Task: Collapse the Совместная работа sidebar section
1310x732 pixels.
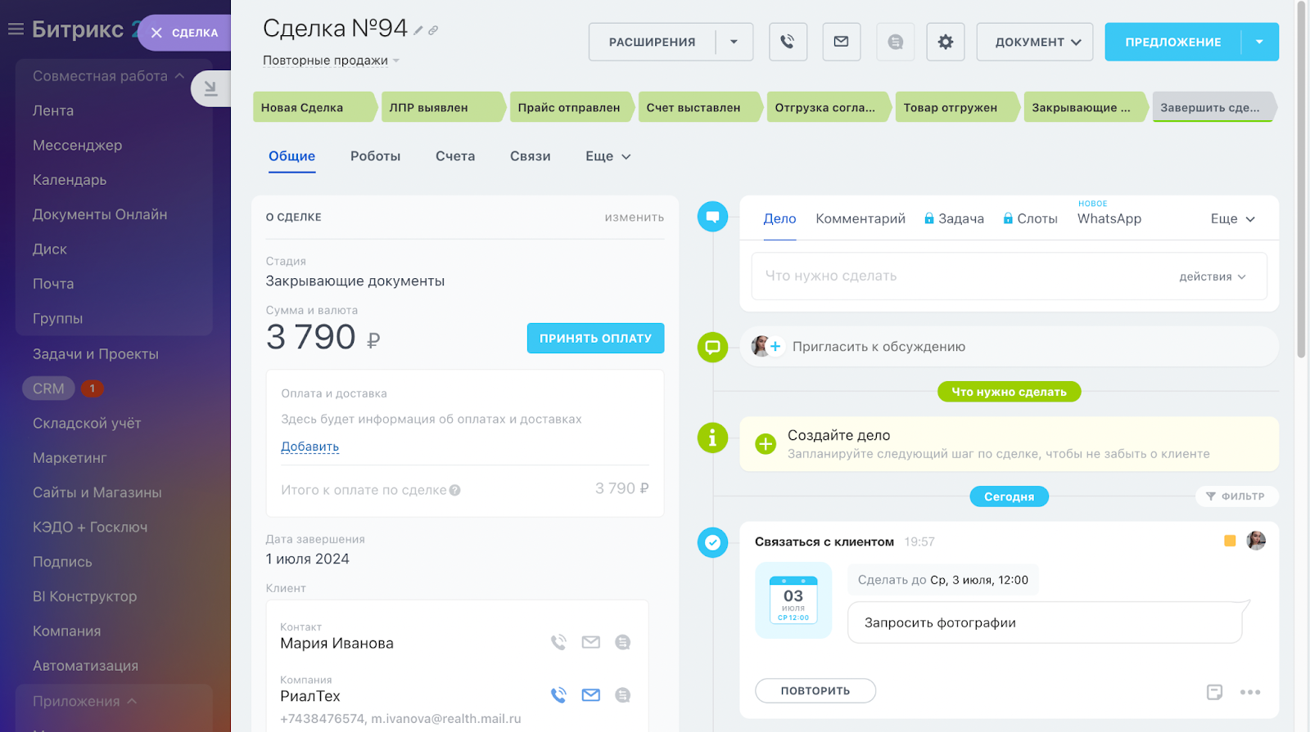Action: point(109,76)
